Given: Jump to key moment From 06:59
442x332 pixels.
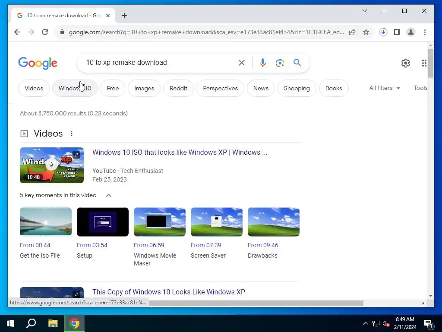Looking at the screenshot, I should [149, 246].
